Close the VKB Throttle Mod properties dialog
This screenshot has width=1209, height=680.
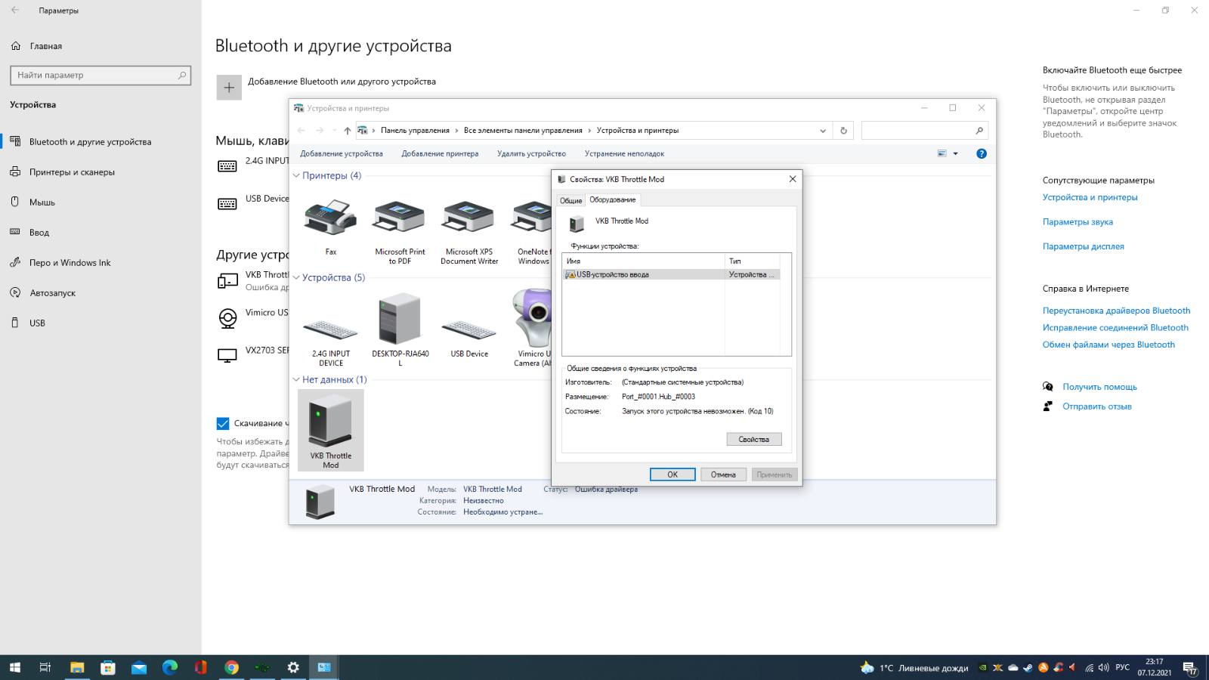tap(793, 179)
